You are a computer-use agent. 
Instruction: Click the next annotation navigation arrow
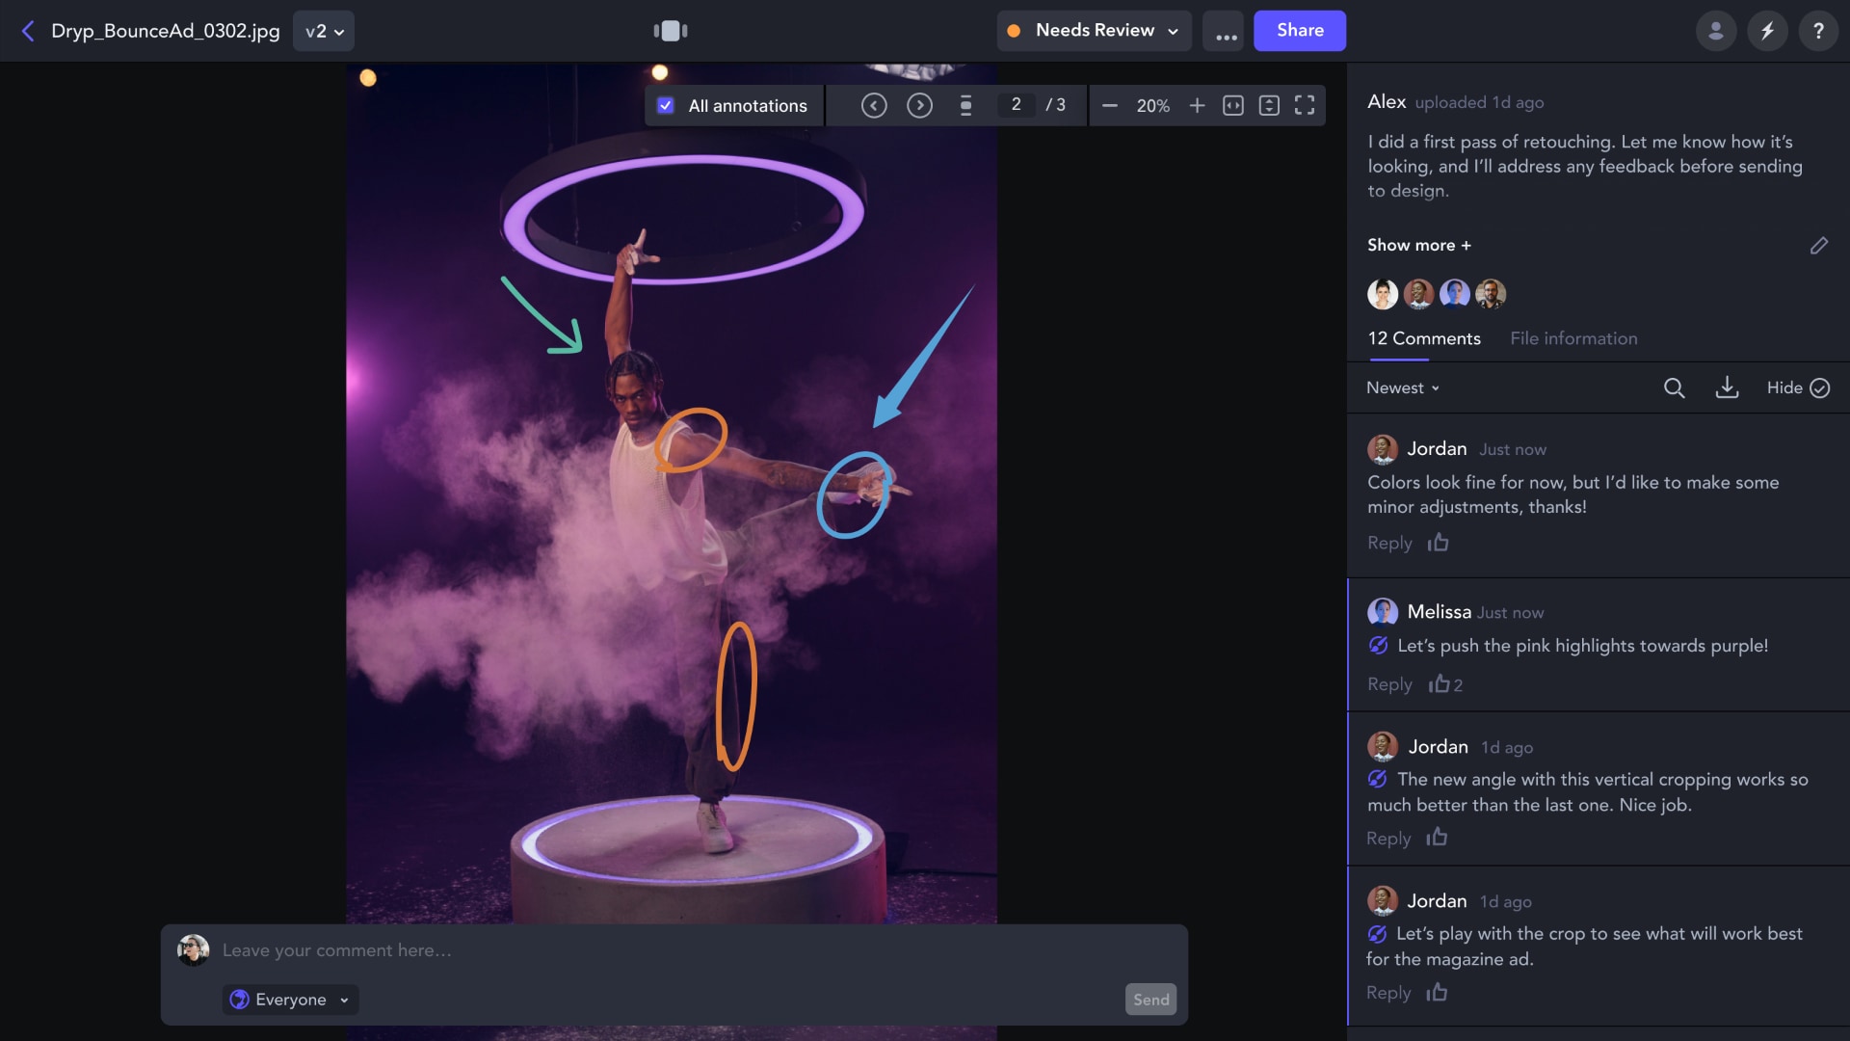pos(918,104)
